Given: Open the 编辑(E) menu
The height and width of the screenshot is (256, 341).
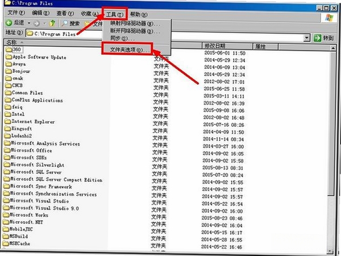Looking at the screenshot, I should point(41,13).
